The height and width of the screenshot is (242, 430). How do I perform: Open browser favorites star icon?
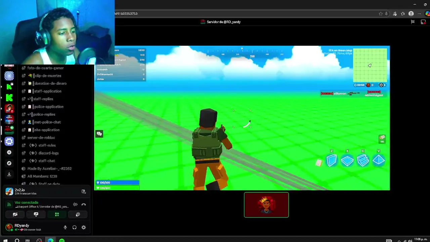pyautogui.click(x=403, y=14)
